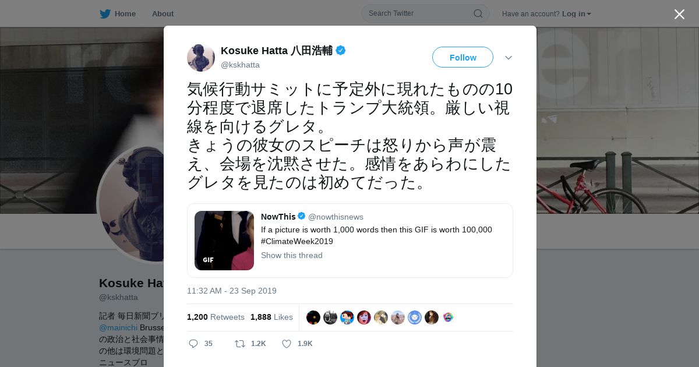Image resolution: width=699 pixels, height=367 pixels.
Task: View the 1,888 Likes list
Action: point(271,317)
